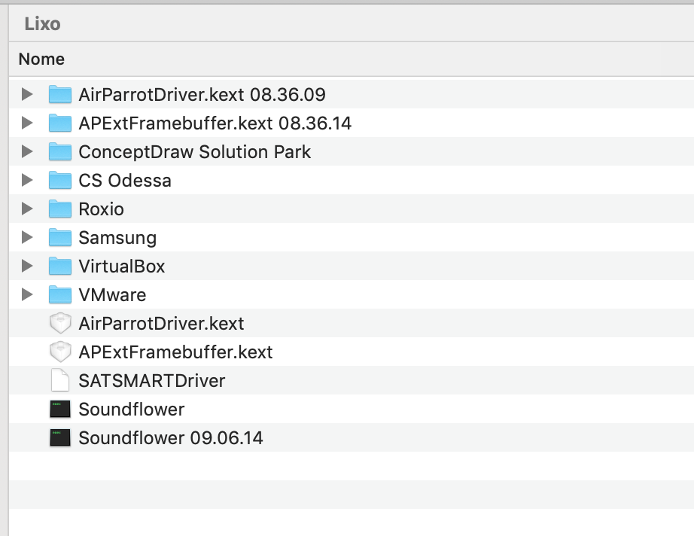The width and height of the screenshot is (694, 536).
Task: Select the VirtualBox name text
Action: click(x=122, y=266)
